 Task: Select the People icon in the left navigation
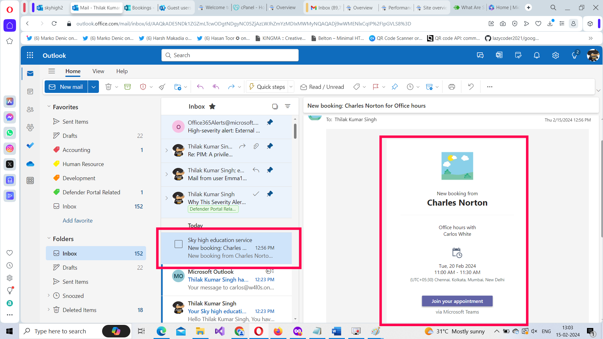pos(30,109)
